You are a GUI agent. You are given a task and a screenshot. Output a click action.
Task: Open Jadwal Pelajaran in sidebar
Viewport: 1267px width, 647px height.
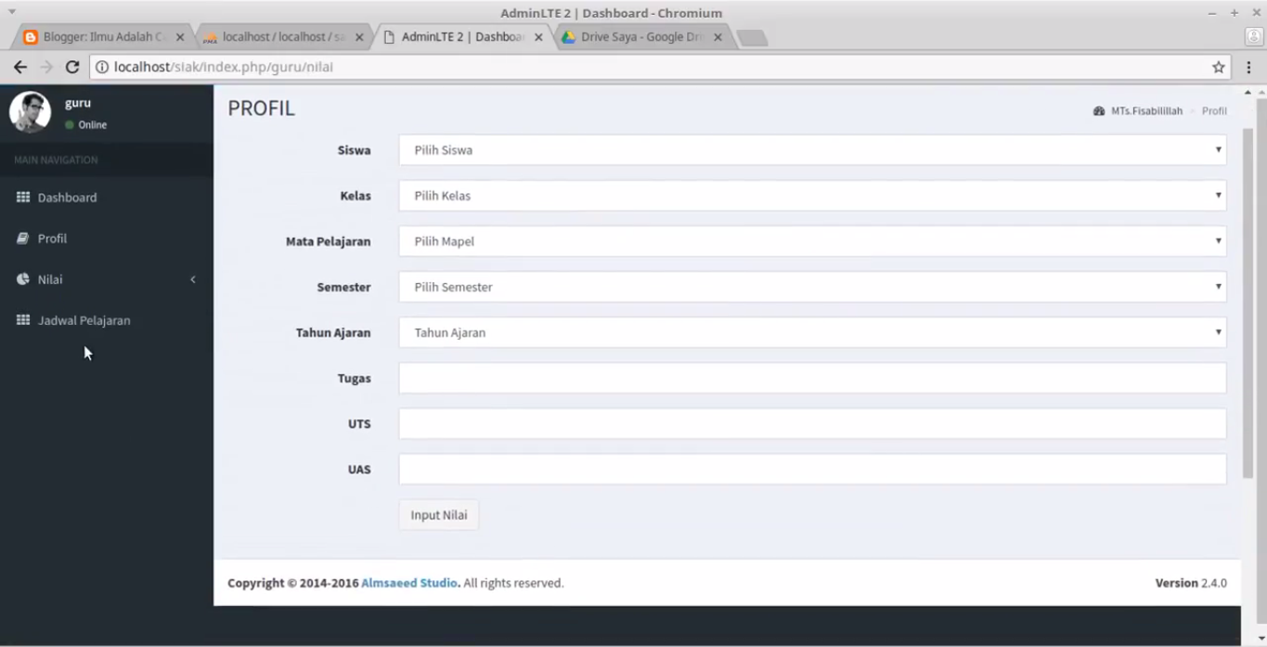tap(106, 320)
